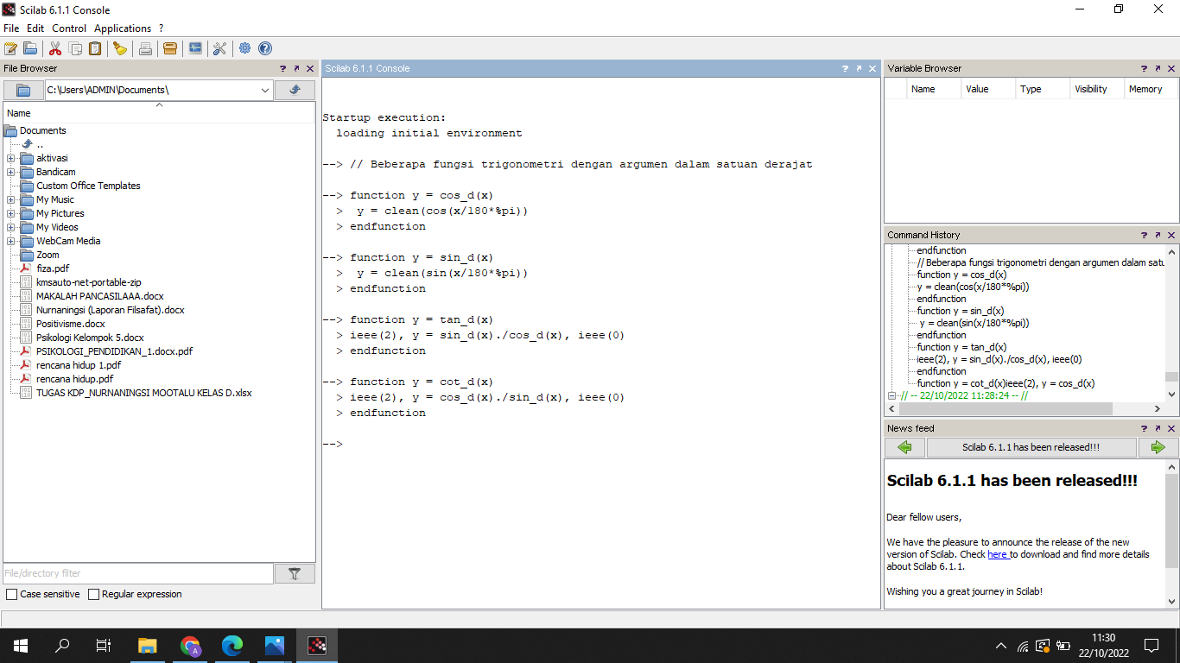1180x663 pixels.
Task: Expand the My Pictures folder
Action: pyautogui.click(x=11, y=214)
